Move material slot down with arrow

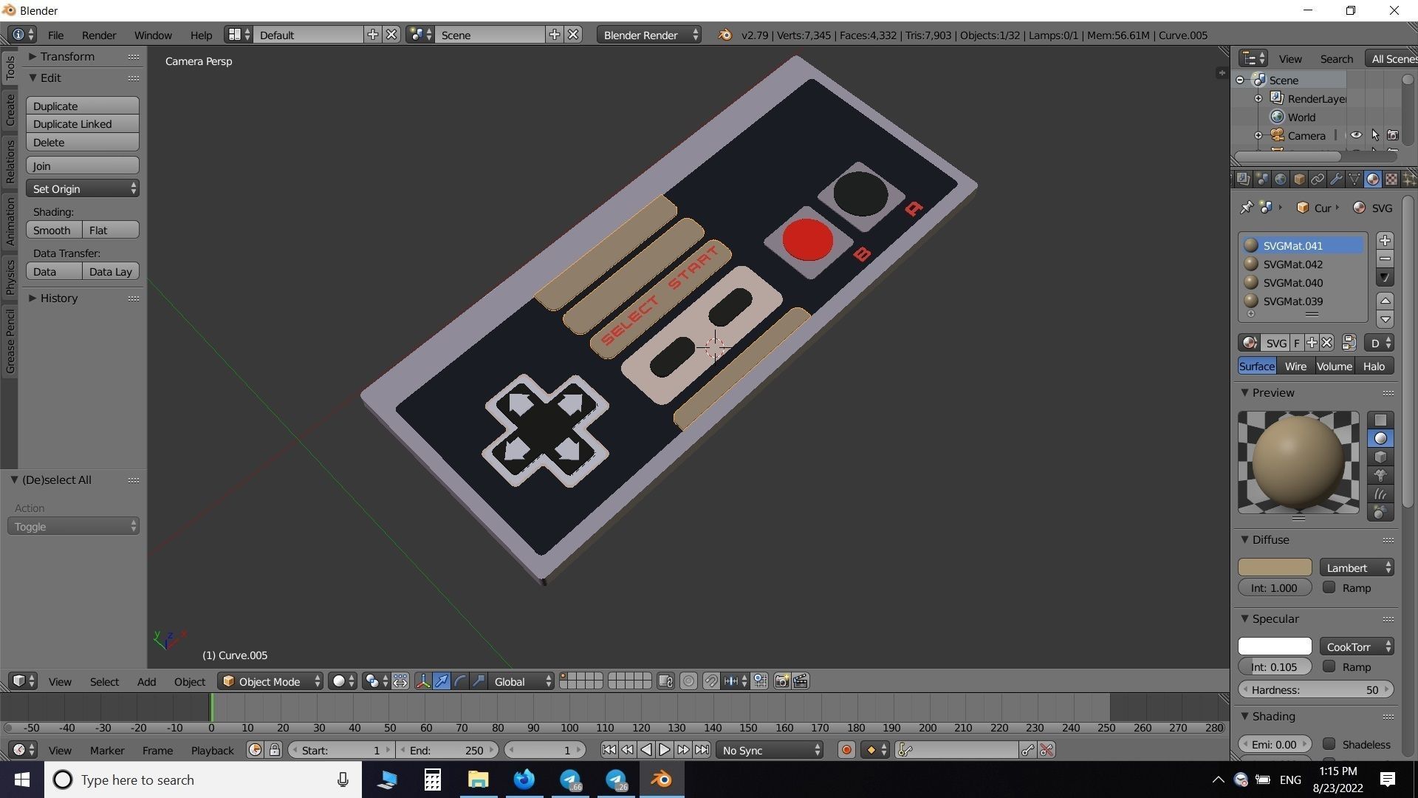coord(1386,319)
